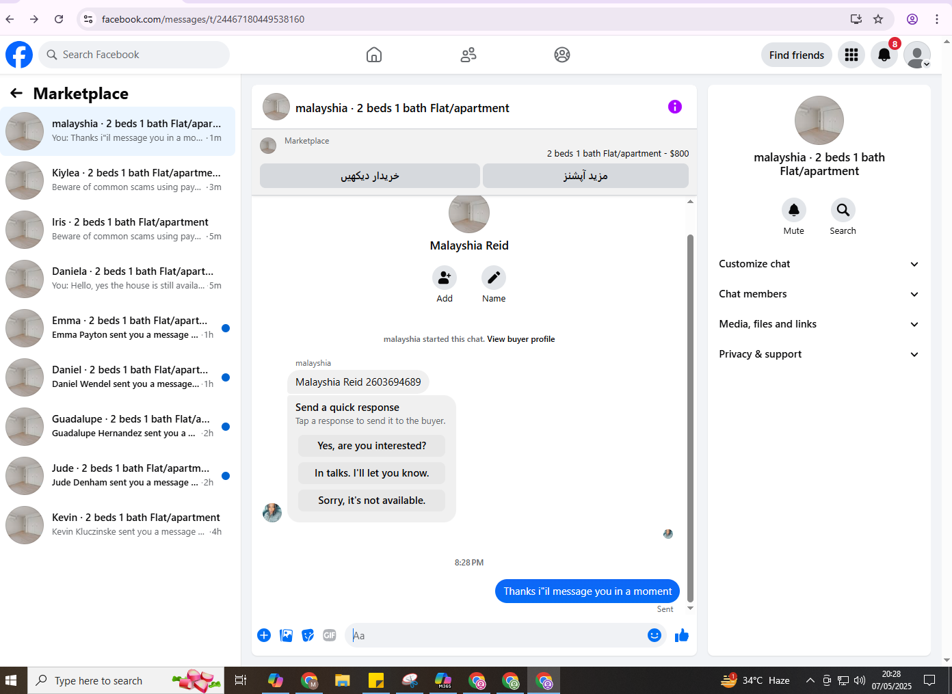
Task: Open listing thumbnail in chat header
Action: tap(276, 107)
